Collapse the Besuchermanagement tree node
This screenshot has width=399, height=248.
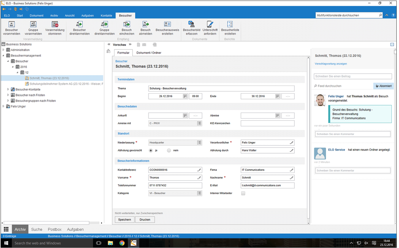[x=4, y=55]
